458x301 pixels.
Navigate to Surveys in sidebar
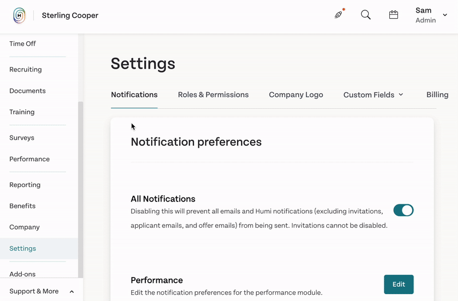point(22,138)
